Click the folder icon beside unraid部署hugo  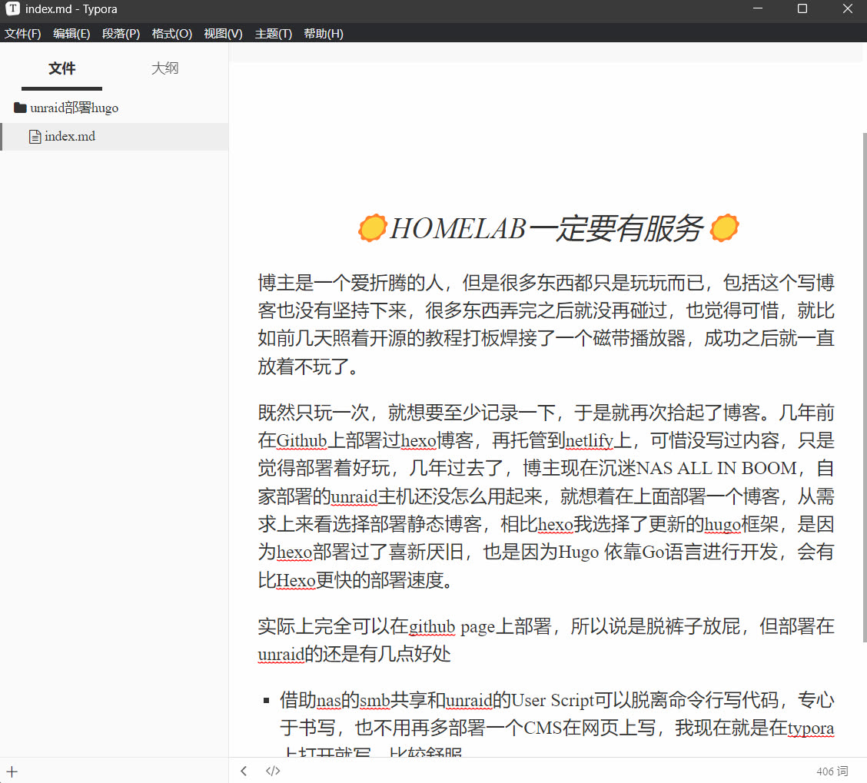[20, 108]
